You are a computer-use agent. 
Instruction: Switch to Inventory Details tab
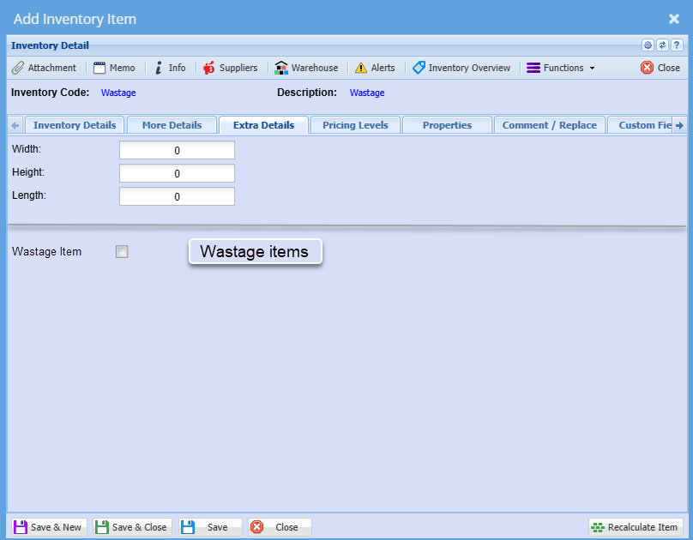pos(75,125)
